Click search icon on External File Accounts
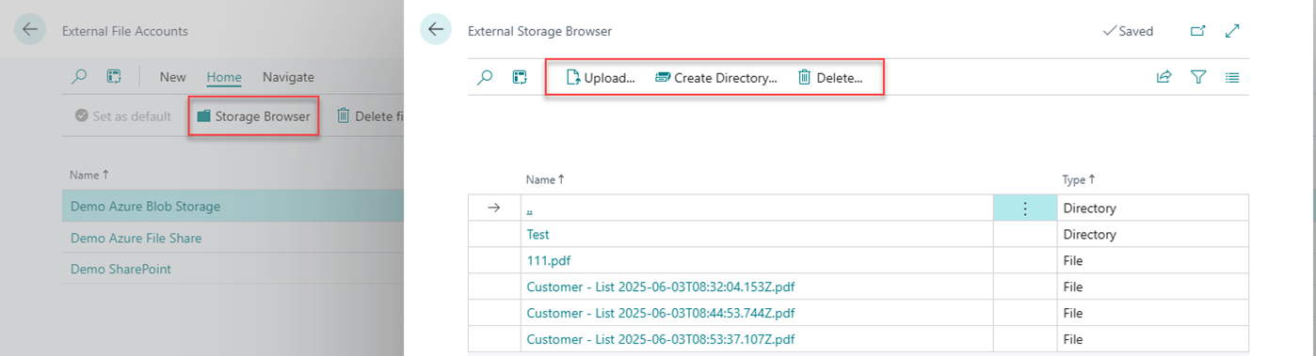 click(80, 77)
